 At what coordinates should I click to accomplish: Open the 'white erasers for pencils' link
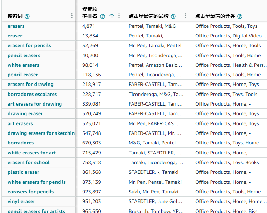click(x=36, y=182)
